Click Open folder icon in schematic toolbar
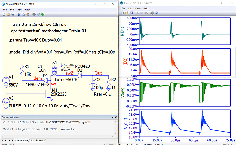 point(9,14)
